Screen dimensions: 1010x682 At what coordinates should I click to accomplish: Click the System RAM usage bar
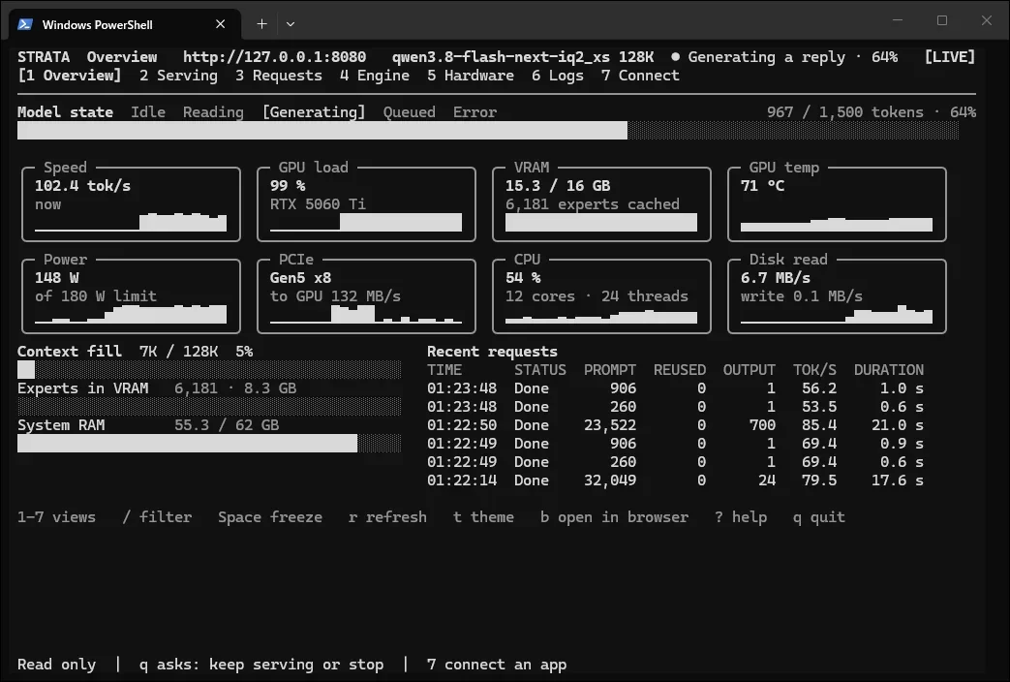pos(209,444)
